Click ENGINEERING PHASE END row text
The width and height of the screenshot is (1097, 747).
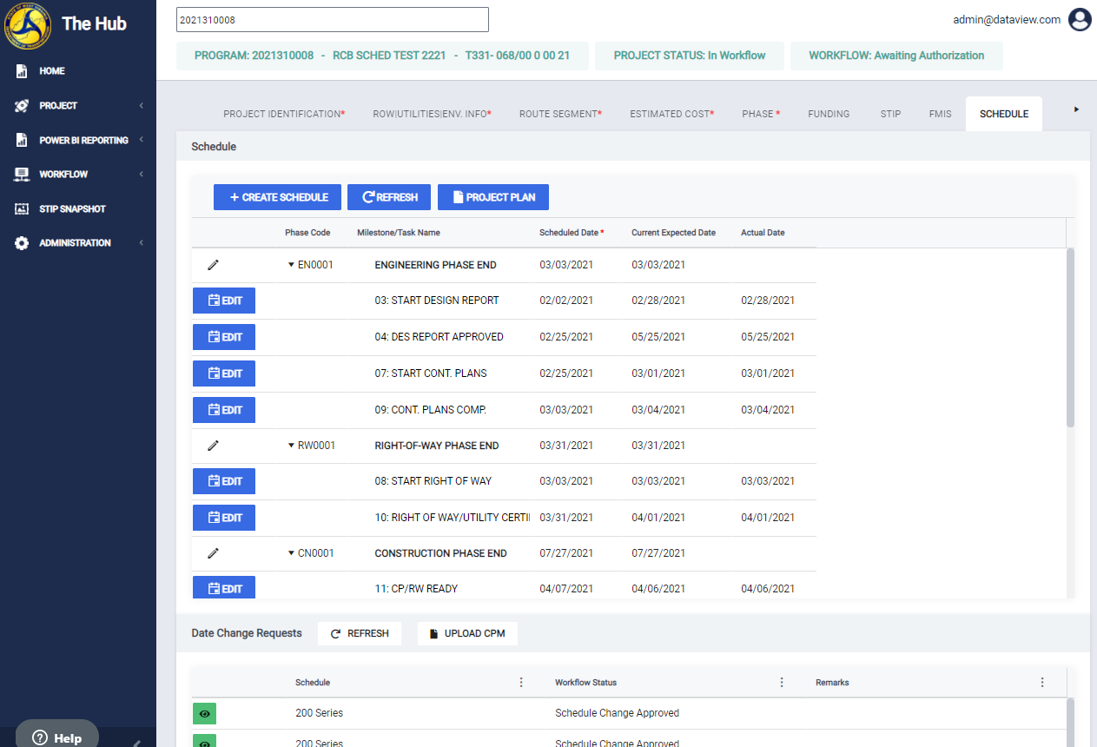(435, 265)
